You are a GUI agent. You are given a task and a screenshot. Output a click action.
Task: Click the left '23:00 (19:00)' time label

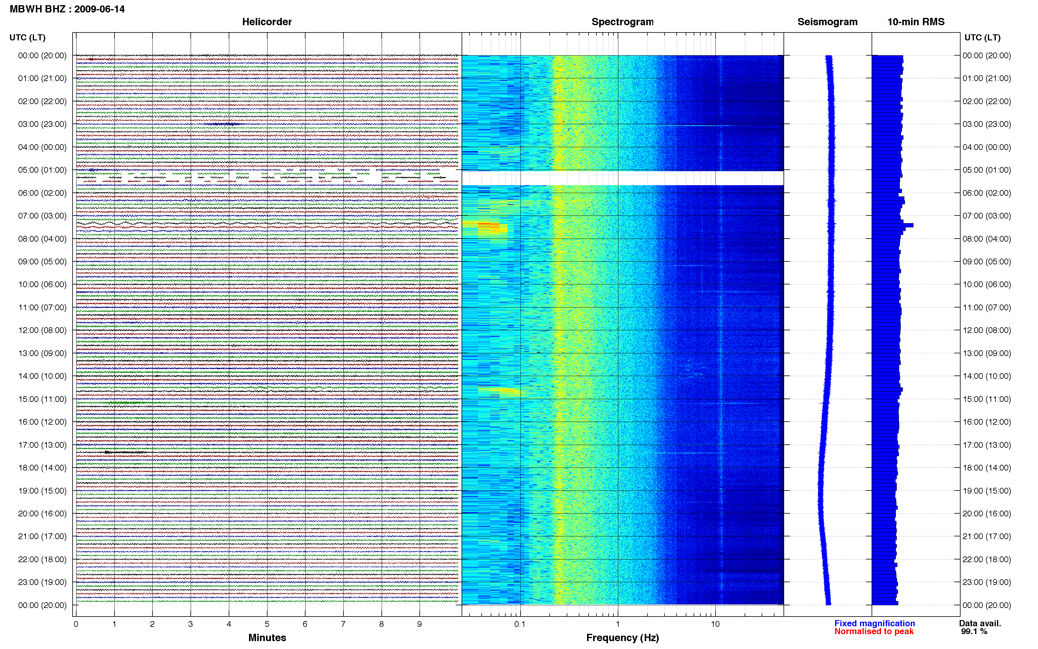click(42, 582)
